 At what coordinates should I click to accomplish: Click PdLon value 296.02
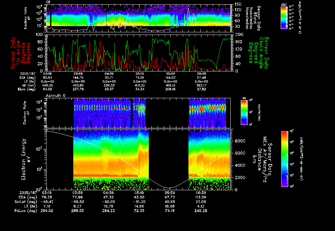[x=47, y=210]
